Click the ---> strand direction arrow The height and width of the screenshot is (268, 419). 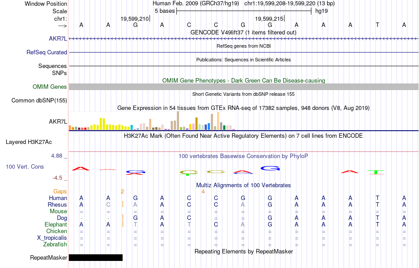tap(63, 26)
